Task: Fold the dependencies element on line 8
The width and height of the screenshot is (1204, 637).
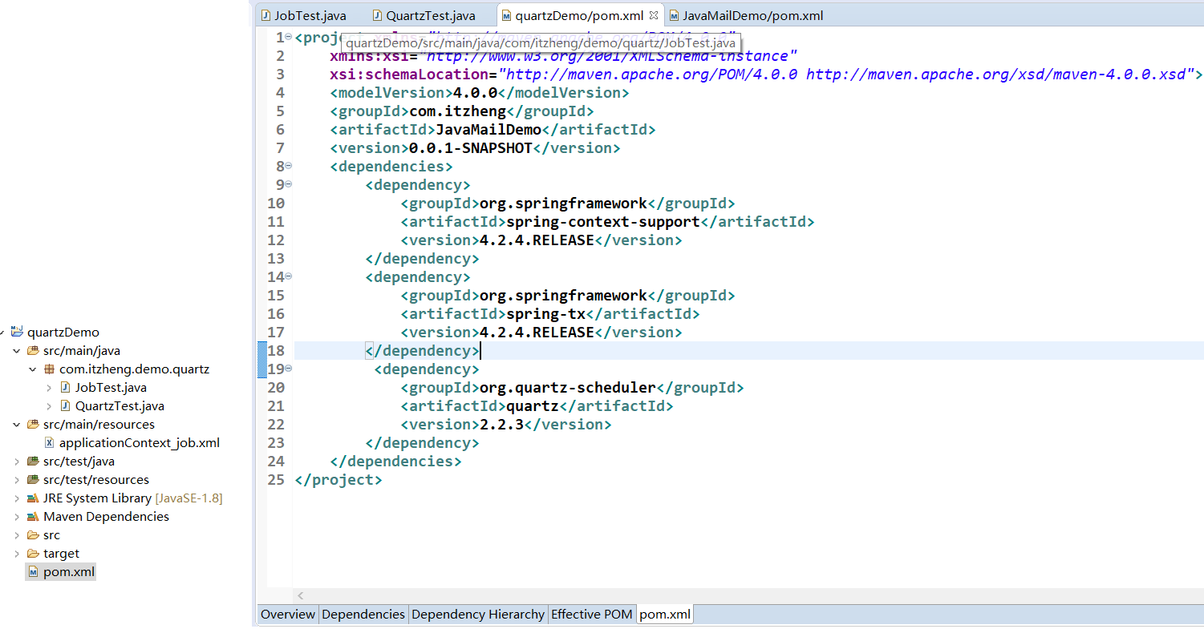Action: click(x=289, y=166)
